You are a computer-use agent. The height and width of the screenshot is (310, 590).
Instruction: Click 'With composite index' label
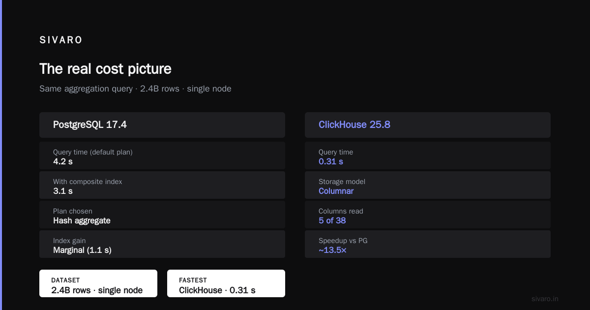[88, 182]
